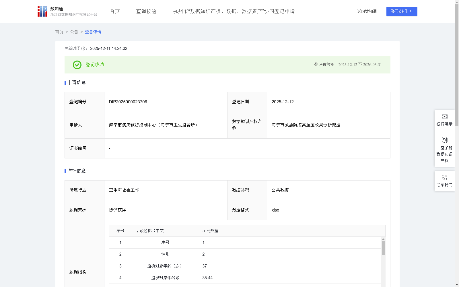Image resolution: width=459 pixels, height=287 pixels.
Task: Select 登记有效期 date range text
Action: (x=360, y=65)
